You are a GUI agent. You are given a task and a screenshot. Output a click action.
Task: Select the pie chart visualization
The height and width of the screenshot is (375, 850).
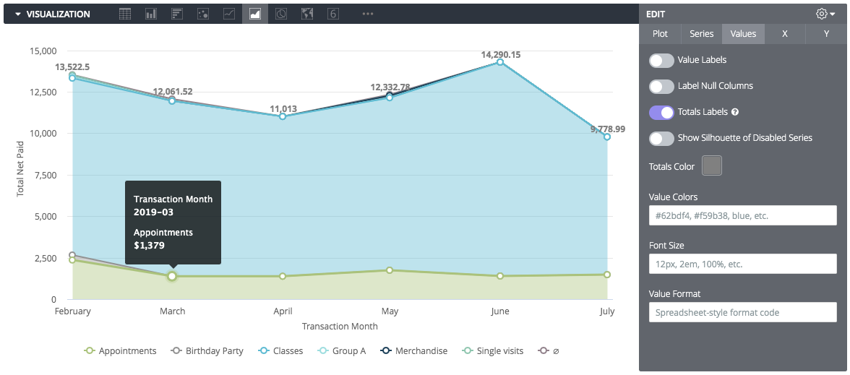[281, 14]
